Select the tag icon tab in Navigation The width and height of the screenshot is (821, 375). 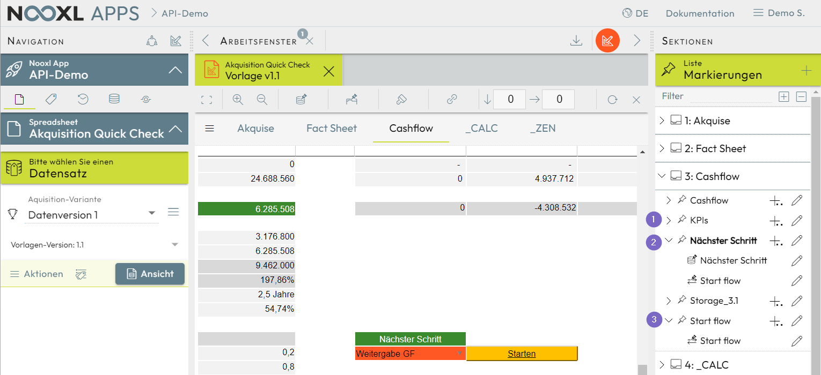[51, 99]
